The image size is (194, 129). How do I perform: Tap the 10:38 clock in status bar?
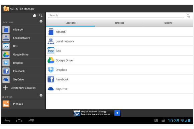tap(174, 121)
